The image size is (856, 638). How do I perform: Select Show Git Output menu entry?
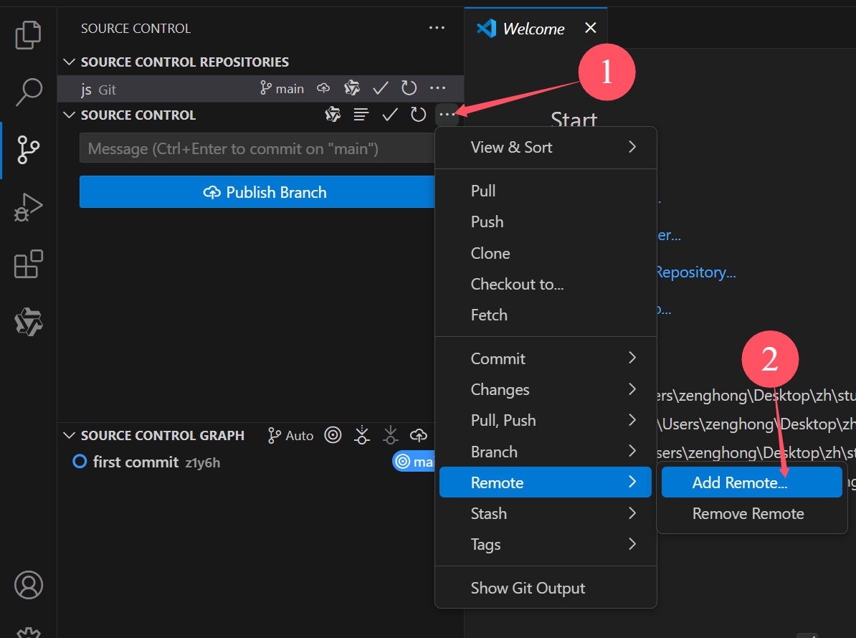[546, 588]
